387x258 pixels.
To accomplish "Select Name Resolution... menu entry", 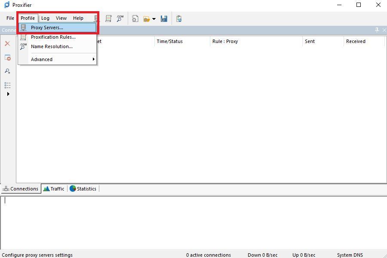I will pos(57,46).
